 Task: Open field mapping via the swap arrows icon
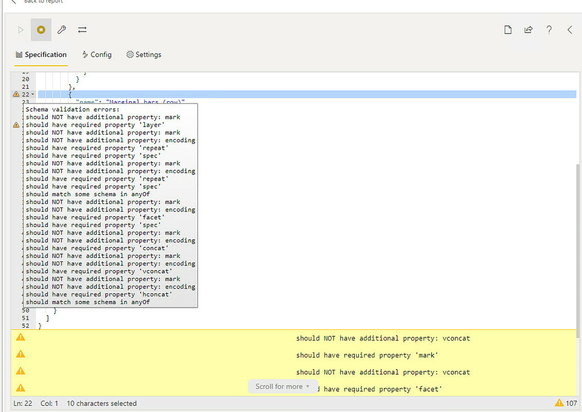(x=82, y=29)
